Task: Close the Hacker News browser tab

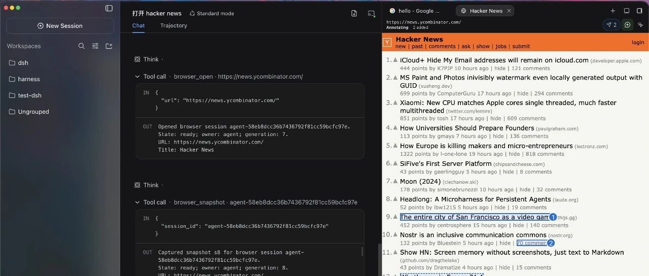Action: 509,11
